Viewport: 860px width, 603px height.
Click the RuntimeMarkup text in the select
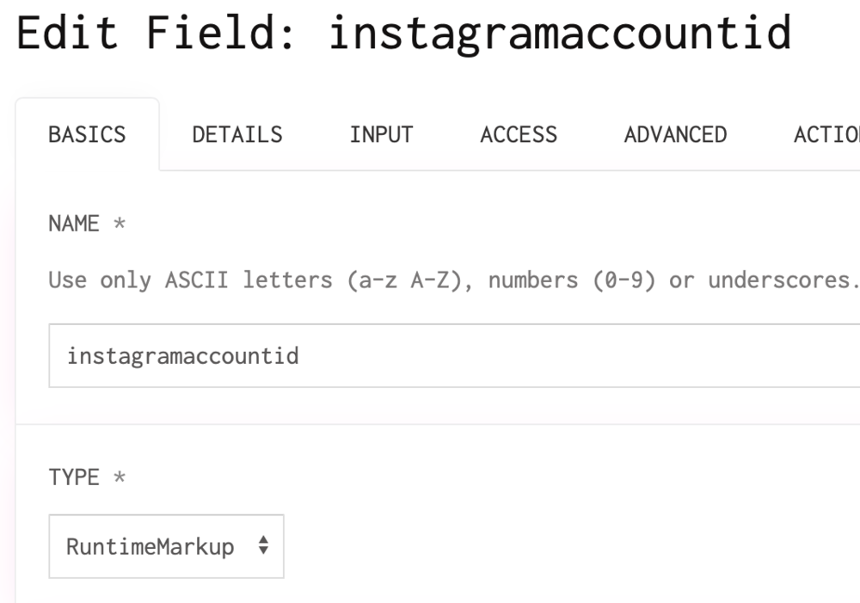[150, 546]
